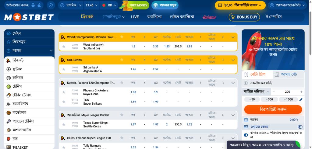The image size is (312, 149).
Task: Favorite the Kuwait Falcons T20 league star
Action: pos(122,83)
